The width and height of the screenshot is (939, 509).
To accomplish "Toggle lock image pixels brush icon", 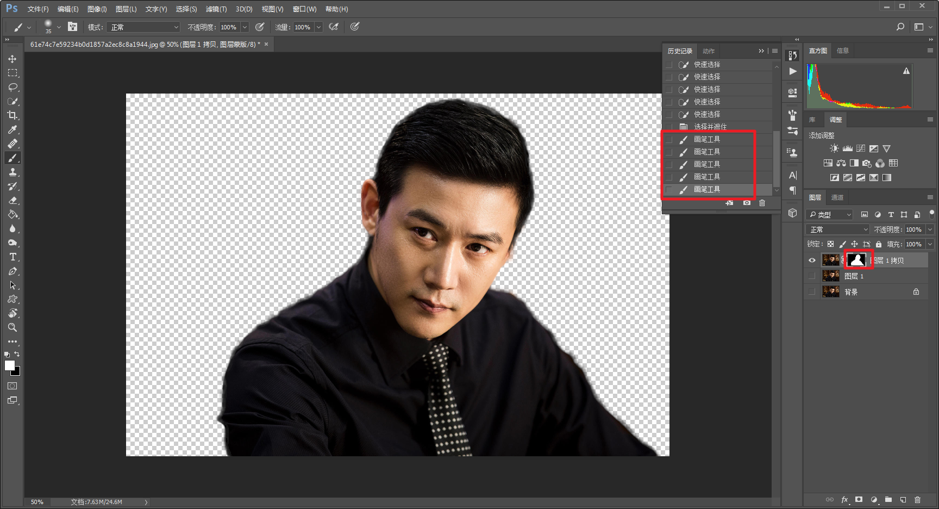I will click(842, 244).
